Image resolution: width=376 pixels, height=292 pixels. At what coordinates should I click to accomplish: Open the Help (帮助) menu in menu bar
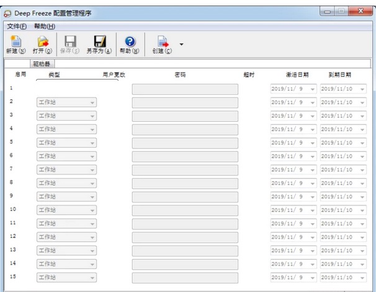tap(45, 26)
